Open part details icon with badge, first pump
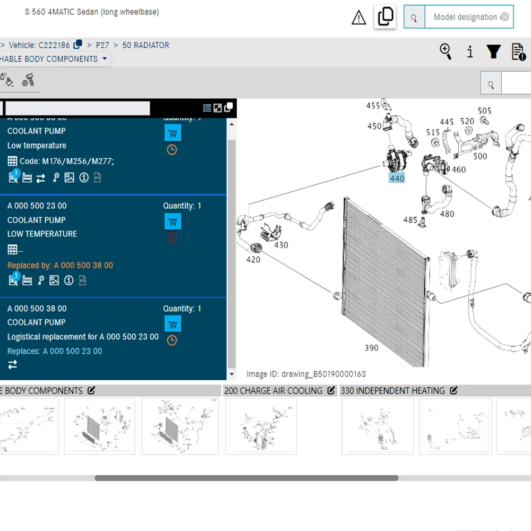The width and height of the screenshot is (531, 531). (x=14, y=176)
